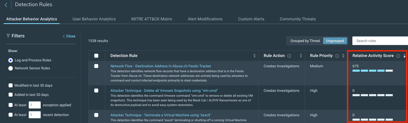This screenshot has height=123, width=408.
Task: Open the Abuse.ch Feodo Tracker rule link
Action: pos(161,66)
